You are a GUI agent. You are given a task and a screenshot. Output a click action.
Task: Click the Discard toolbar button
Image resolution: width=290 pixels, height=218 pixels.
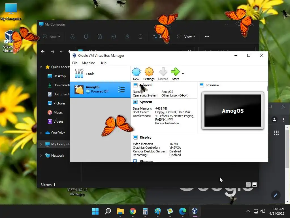163,74
